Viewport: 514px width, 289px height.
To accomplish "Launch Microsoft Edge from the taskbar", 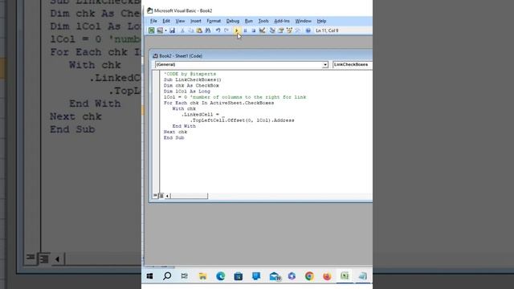I will point(221,276).
